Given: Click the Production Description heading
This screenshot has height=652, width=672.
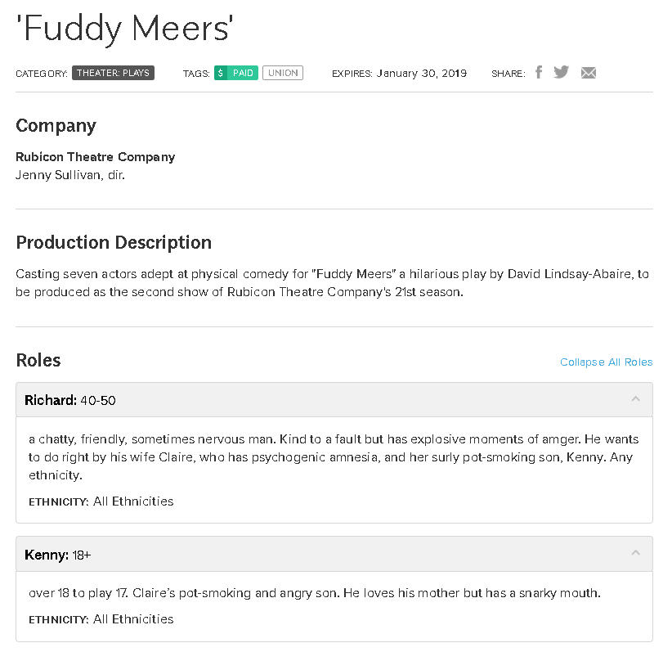Looking at the screenshot, I should [x=114, y=242].
